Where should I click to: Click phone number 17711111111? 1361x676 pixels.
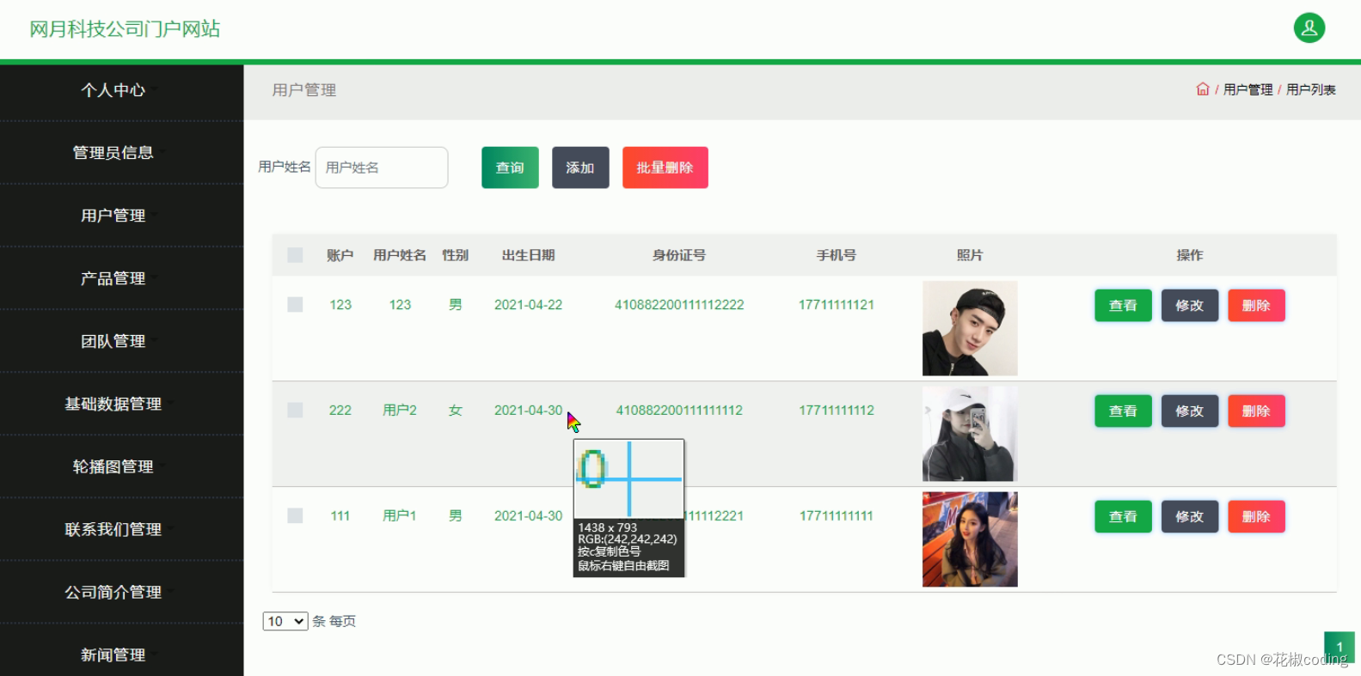pyautogui.click(x=837, y=516)
